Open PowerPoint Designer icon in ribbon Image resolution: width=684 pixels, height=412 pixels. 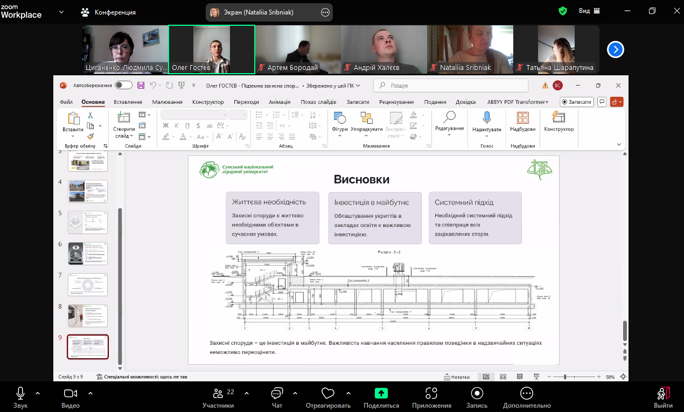tap(559, 118)
